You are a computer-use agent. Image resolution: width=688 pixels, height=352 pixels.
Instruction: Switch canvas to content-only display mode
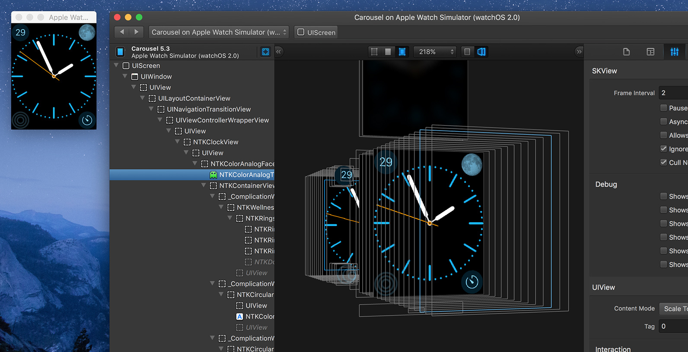click(388, 52)
